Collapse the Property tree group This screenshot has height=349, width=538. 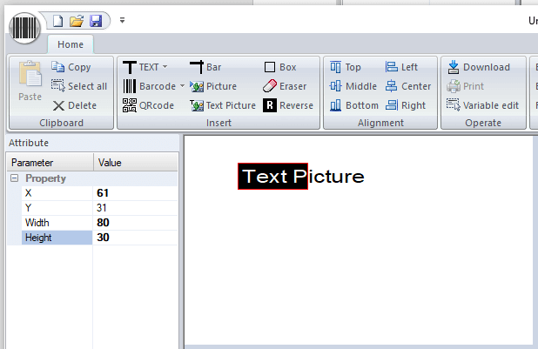(15, 178)
